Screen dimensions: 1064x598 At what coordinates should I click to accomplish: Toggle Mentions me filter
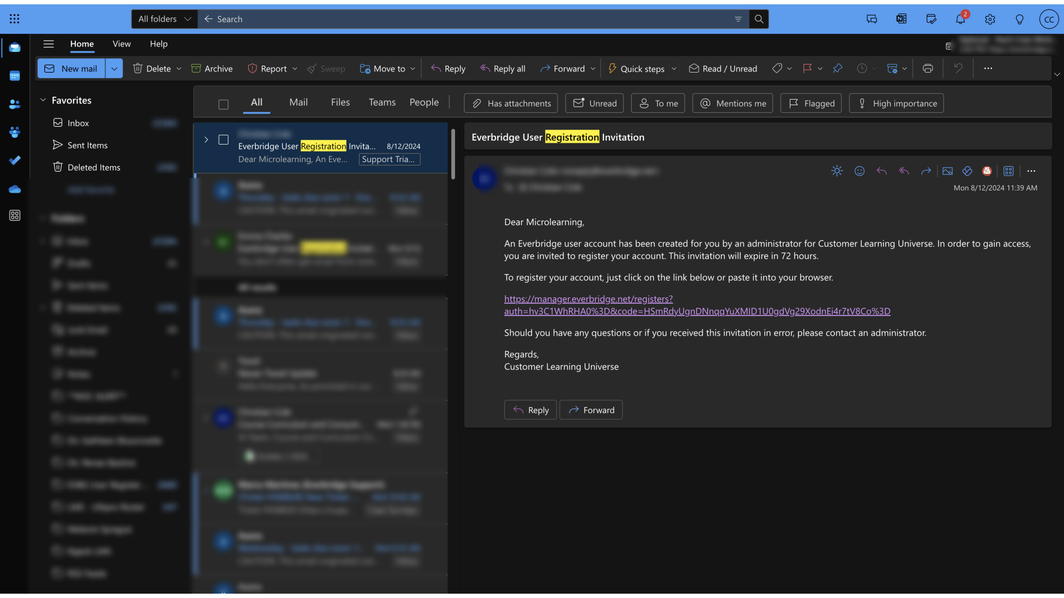[733, 104]
